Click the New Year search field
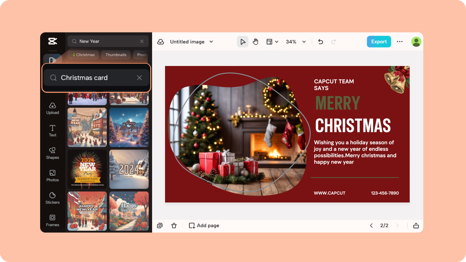This screenshot has width=466, height=262. (108, 41)
